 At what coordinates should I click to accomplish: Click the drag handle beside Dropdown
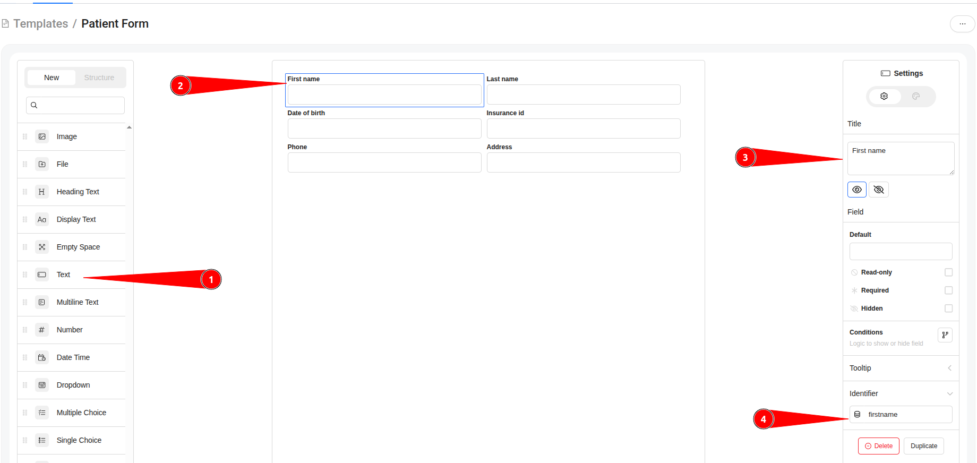(25, 385)
